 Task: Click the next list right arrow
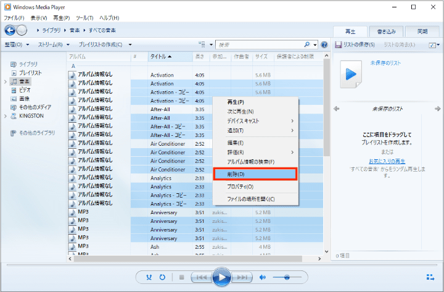pos(437,109)
